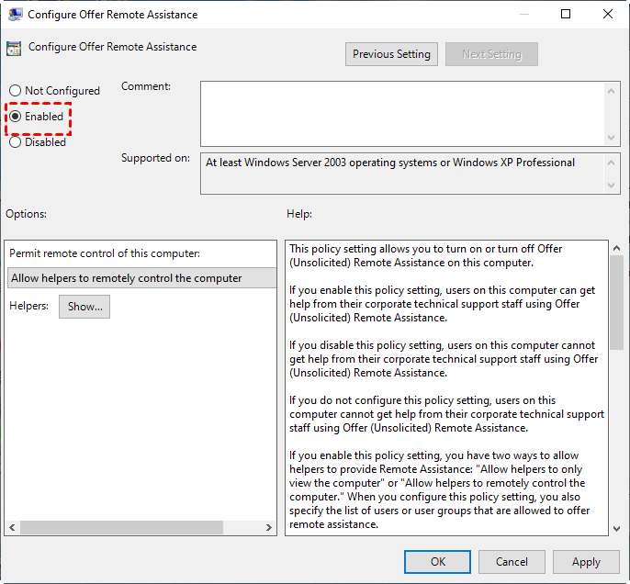Click the Previous Setting button
The width and height of the screenshot is (630, 584).
tap(391, 54)
